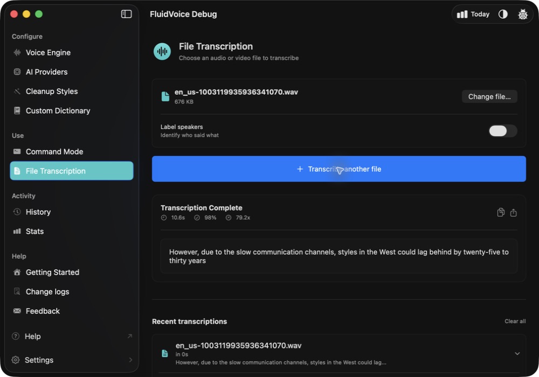Viewport: 539px width, 377px height.
Task: Clear all recent transcriptions
Action: coord(515,322)
